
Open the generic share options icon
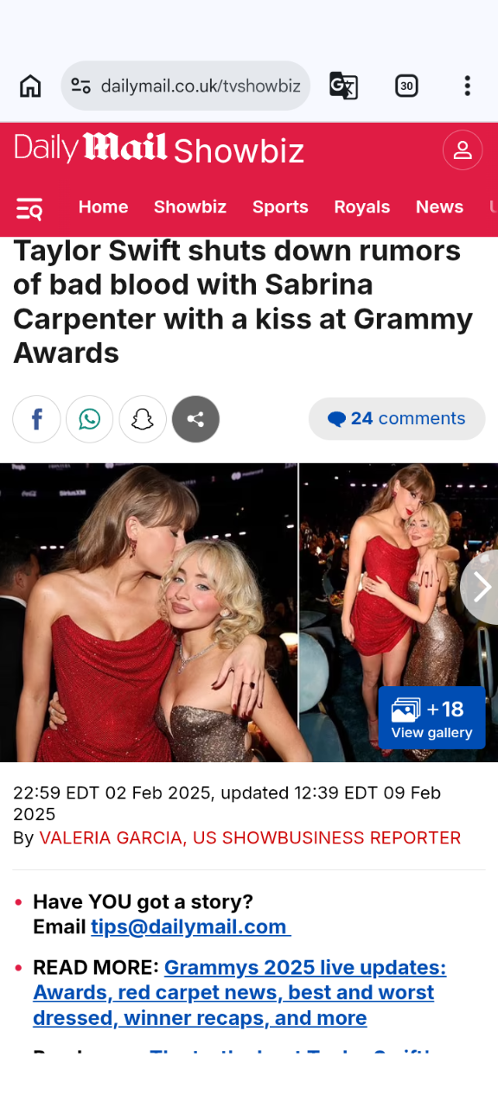coord(195,419)
